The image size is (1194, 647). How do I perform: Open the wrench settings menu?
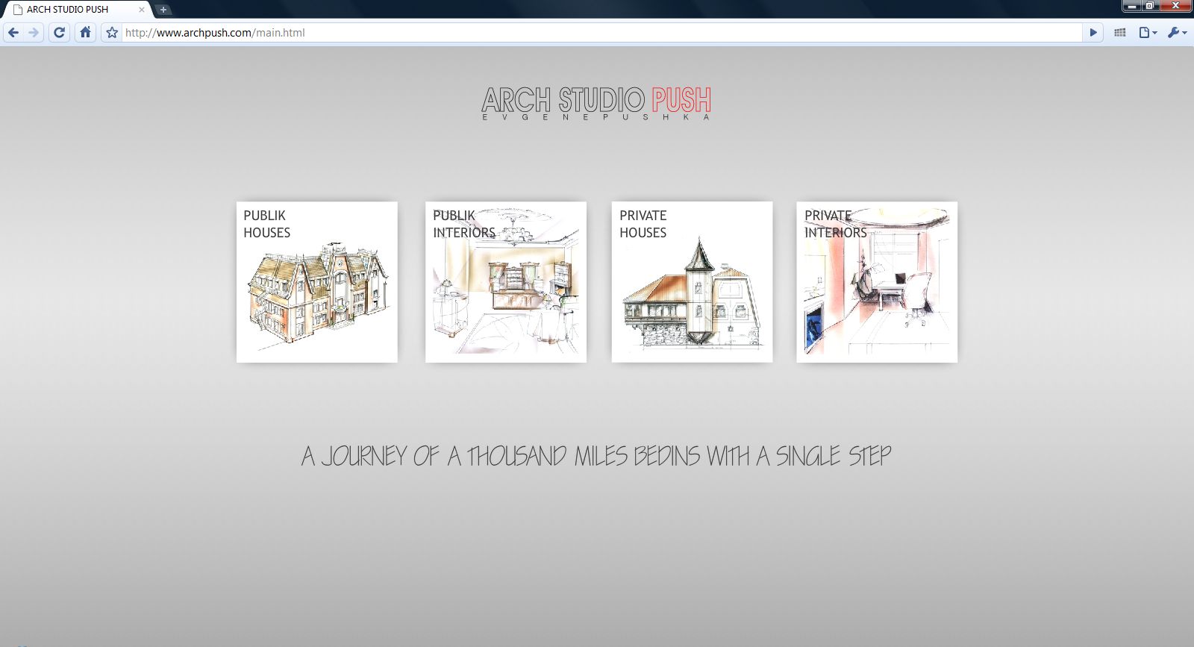coord(1177,33)
